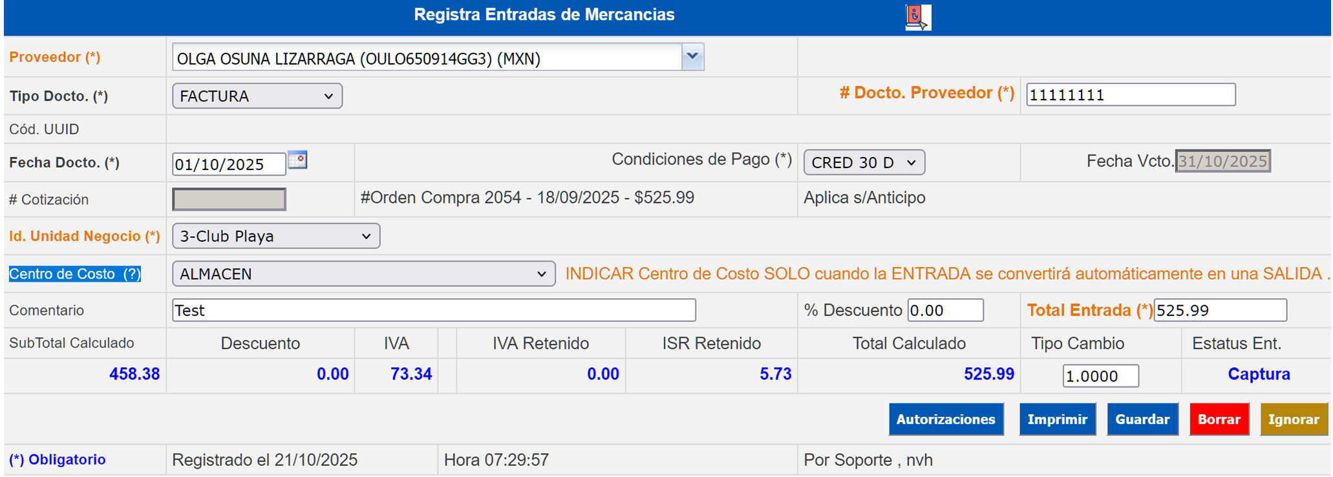Click the highlighted Centro de Costo (?) label
1333x477 pixels.
pos(75,274)
